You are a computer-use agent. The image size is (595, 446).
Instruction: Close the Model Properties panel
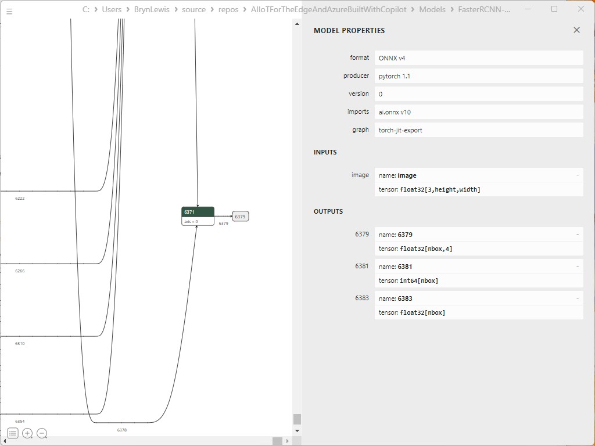(576, 30)
